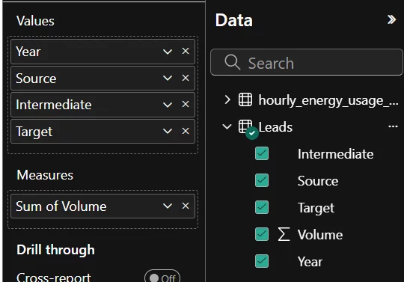Click the Values section label
The image size is (404, 282).
click(x=35, y=21)
